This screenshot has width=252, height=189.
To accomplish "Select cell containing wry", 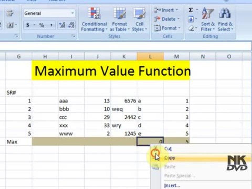I will click(x=124, y=125).
